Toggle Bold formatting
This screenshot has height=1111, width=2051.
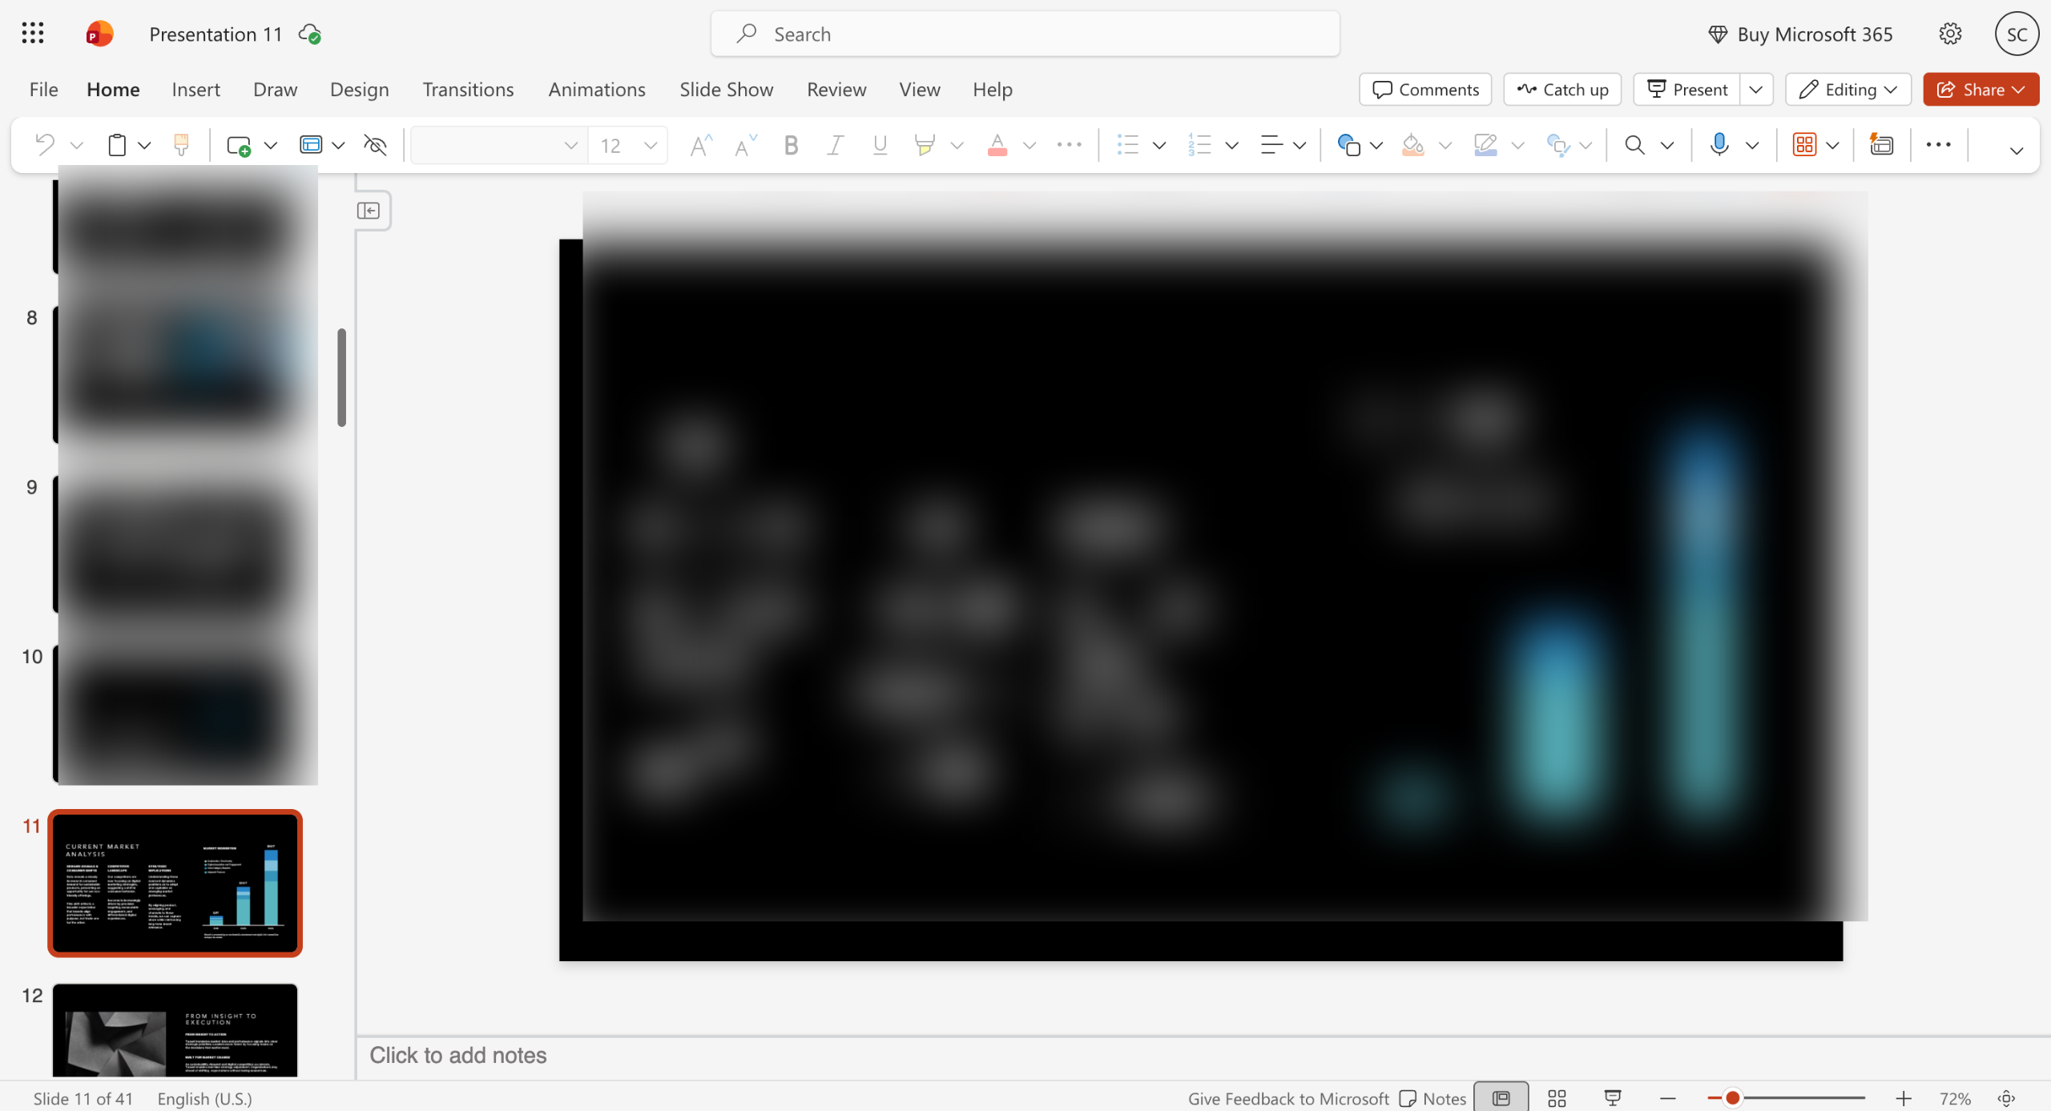coord(791,145)
